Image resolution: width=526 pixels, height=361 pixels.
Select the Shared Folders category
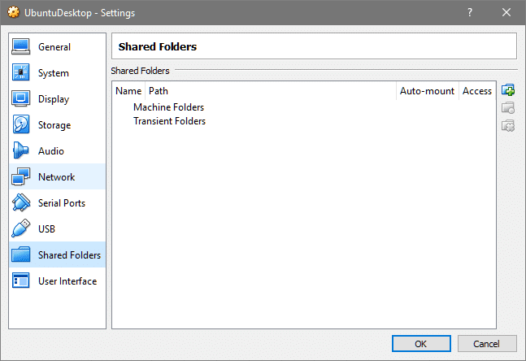(x=69, y=255)
